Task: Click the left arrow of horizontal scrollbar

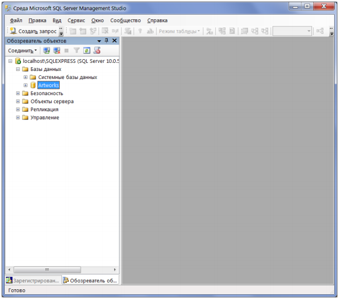Action: click(9, 269)
